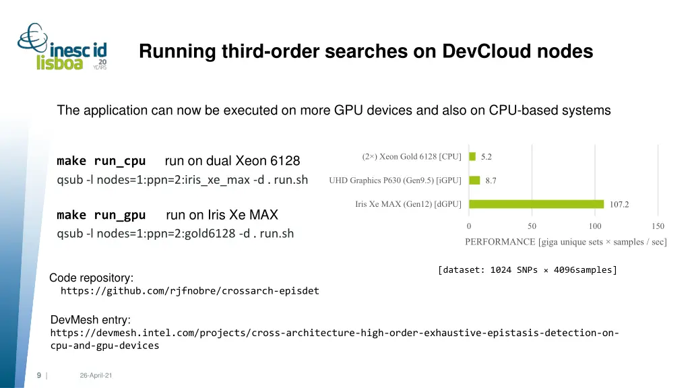This screenshot has width=690, height=388.
Task: Click the INESC-ID Lisboa logo
Action: [62, 47]
